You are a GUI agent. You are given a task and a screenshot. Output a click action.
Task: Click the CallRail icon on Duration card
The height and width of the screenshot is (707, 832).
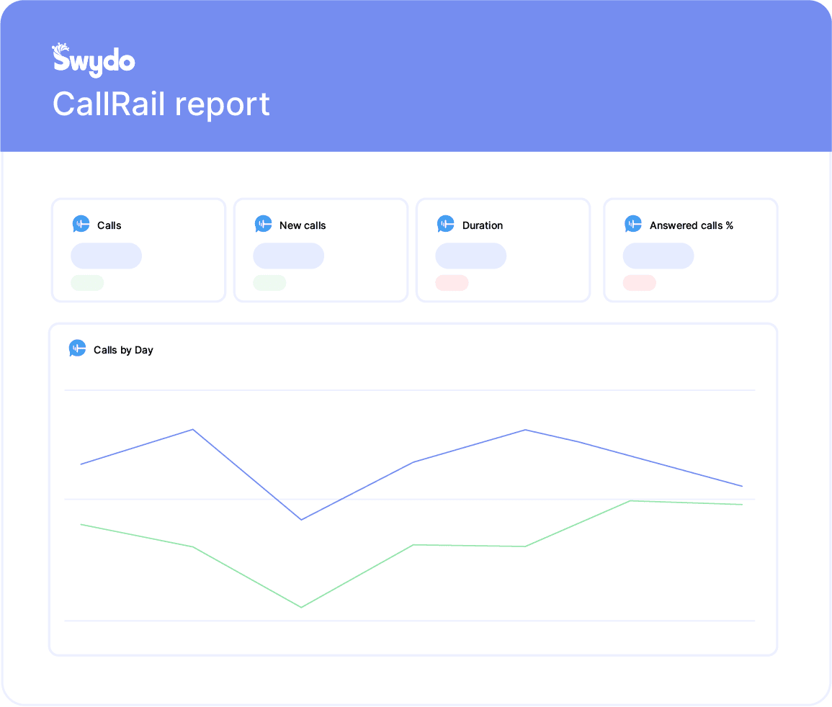point(446,224)
